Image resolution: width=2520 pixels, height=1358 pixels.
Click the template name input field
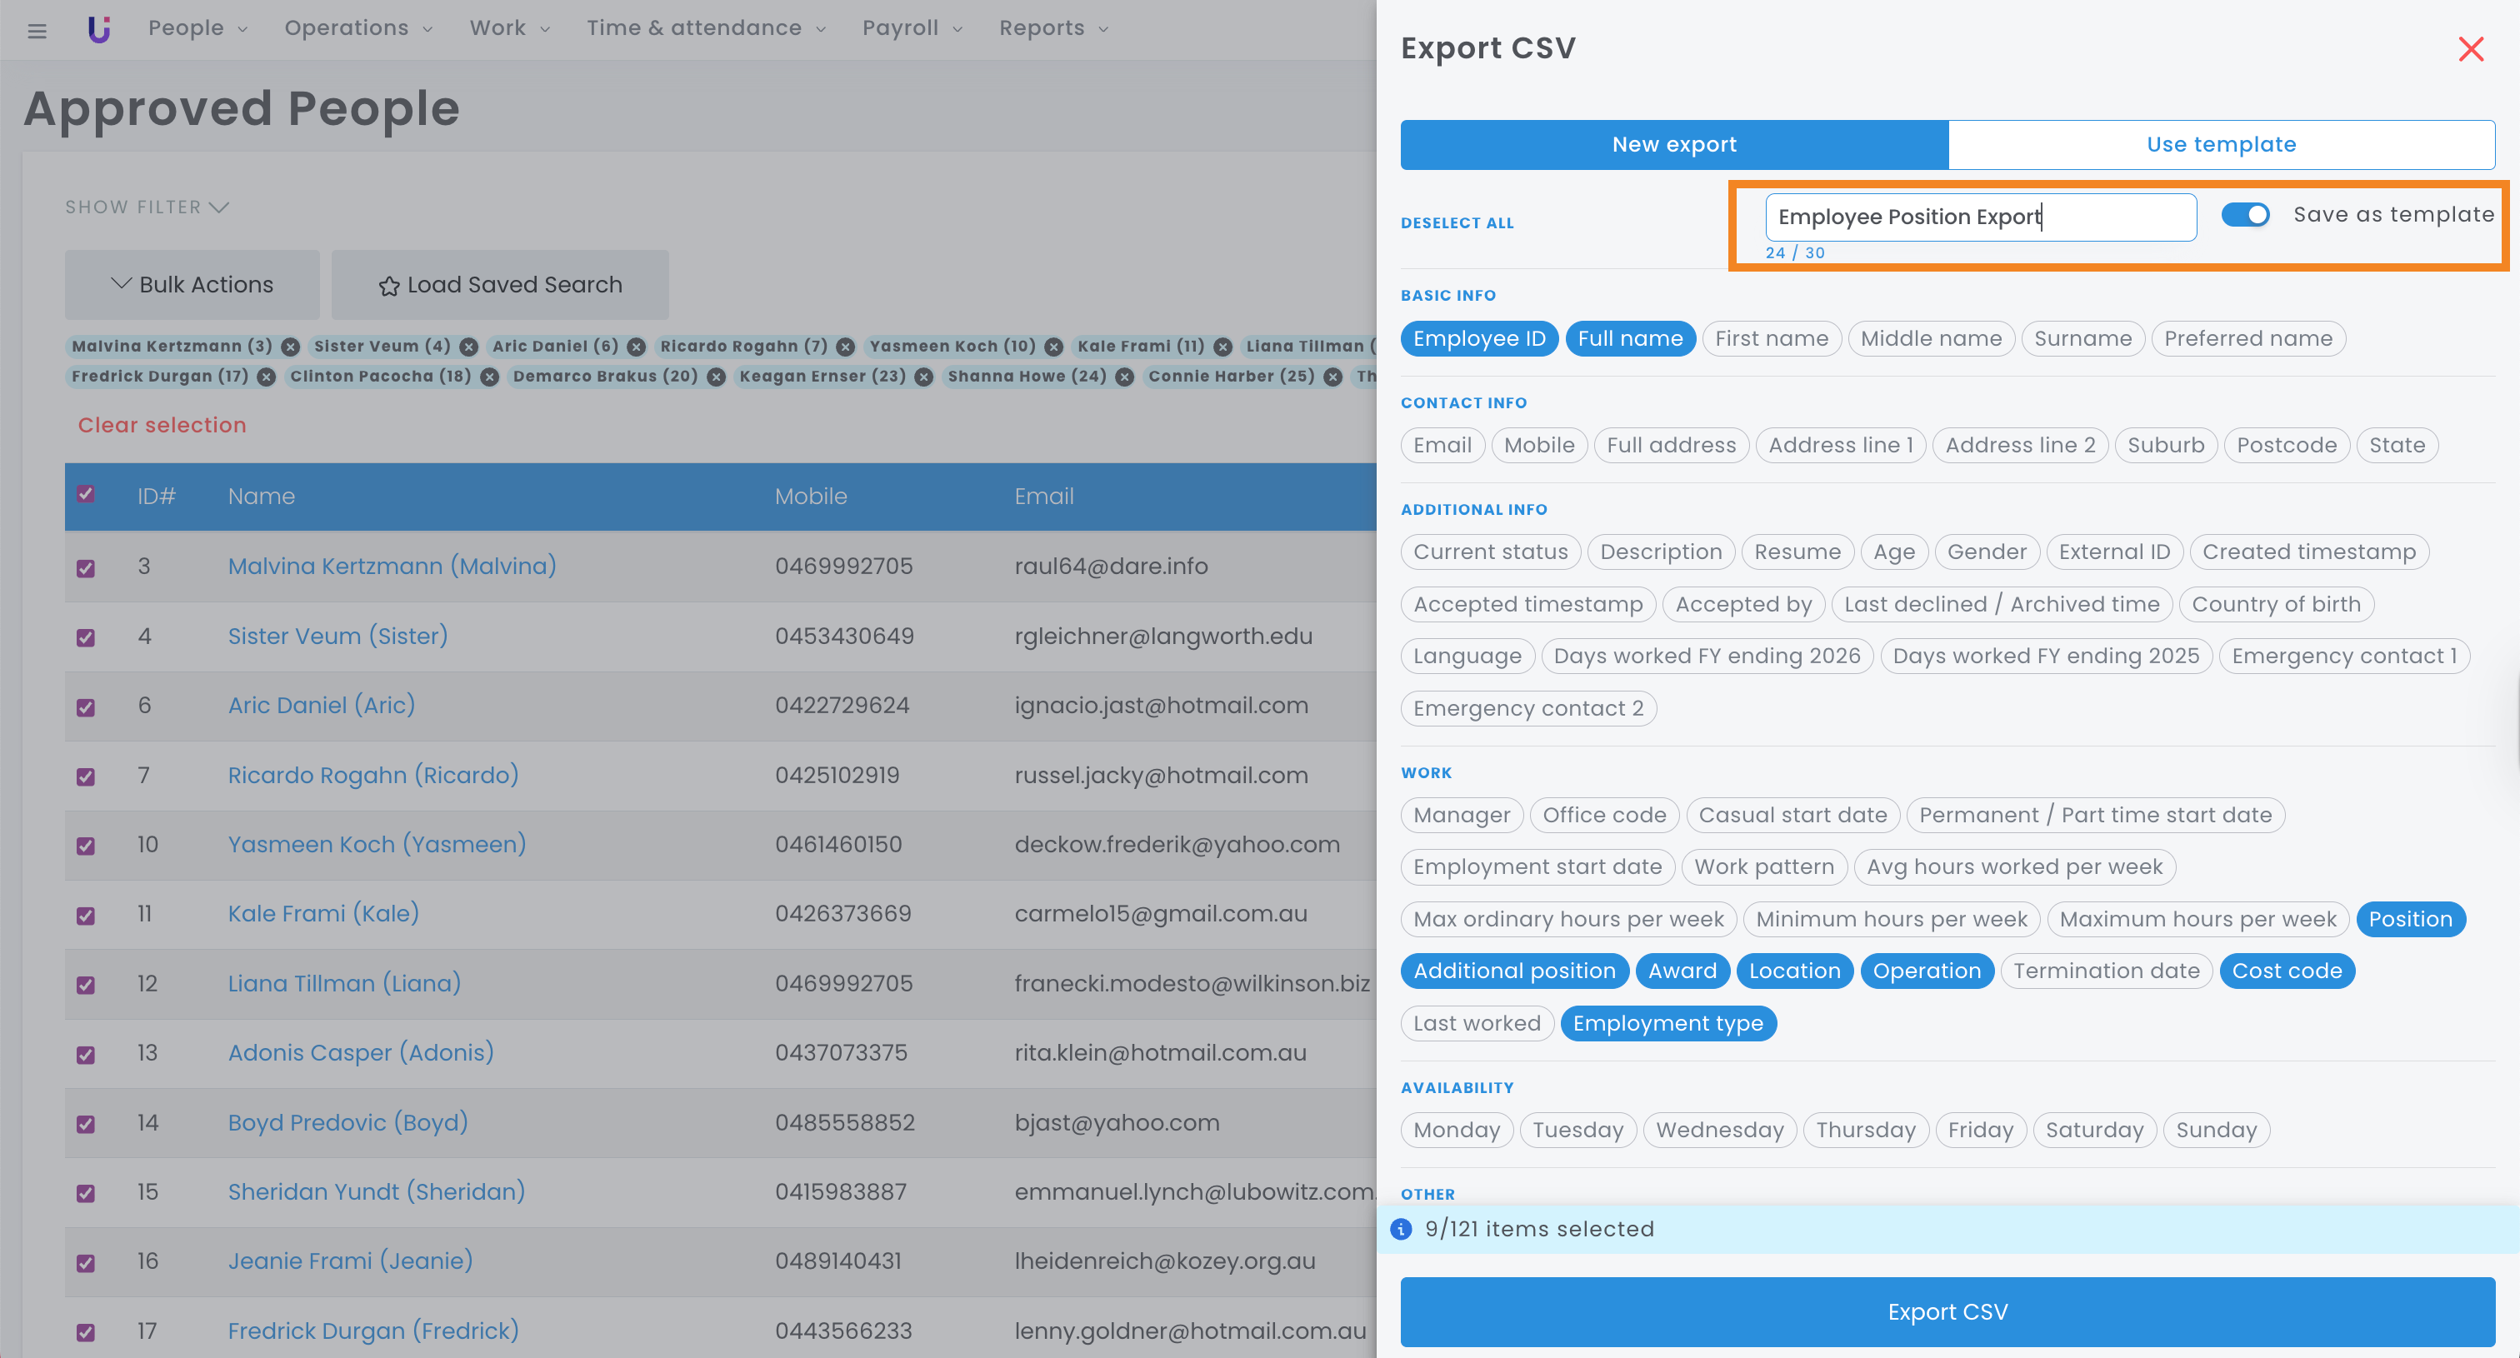click(1980, 217)
